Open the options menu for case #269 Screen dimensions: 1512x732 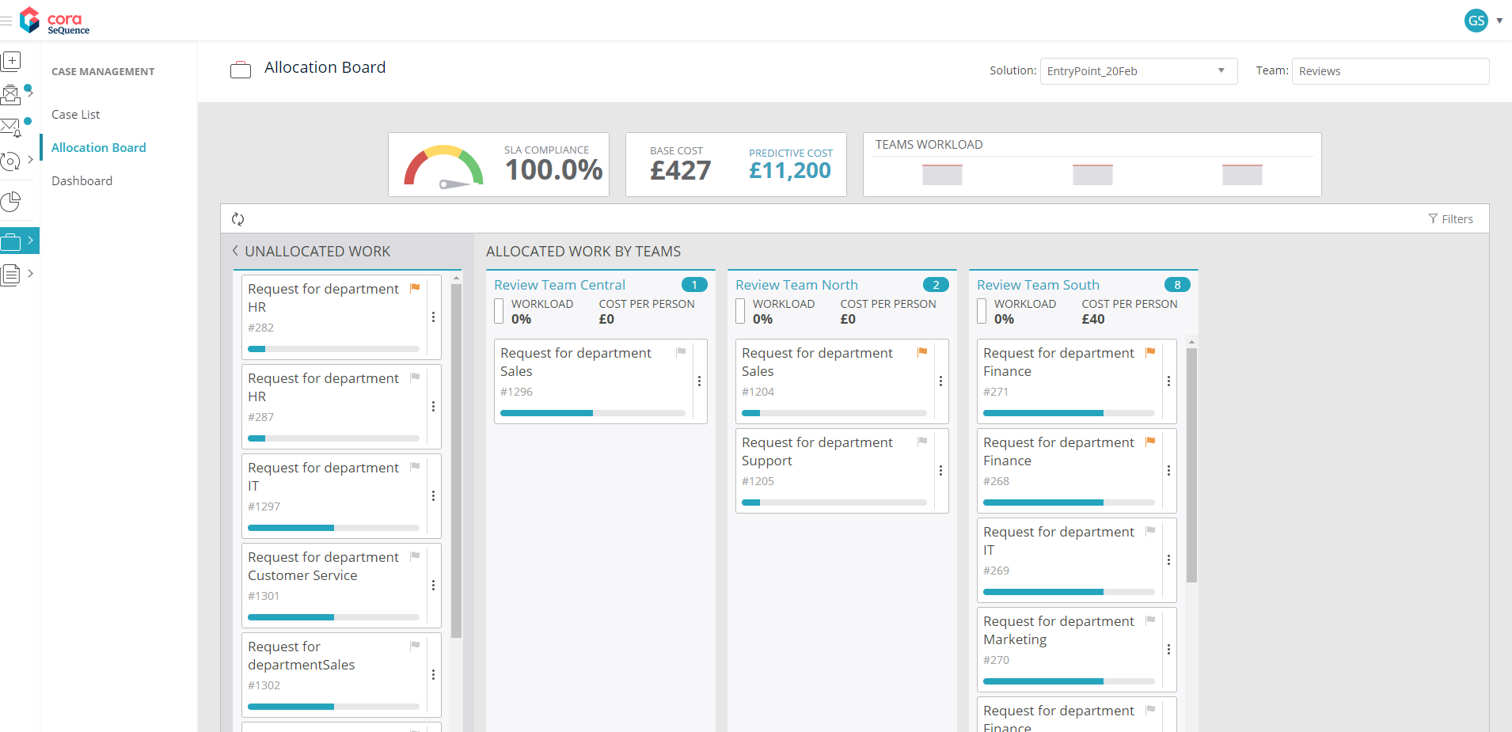pos(1168,559)
